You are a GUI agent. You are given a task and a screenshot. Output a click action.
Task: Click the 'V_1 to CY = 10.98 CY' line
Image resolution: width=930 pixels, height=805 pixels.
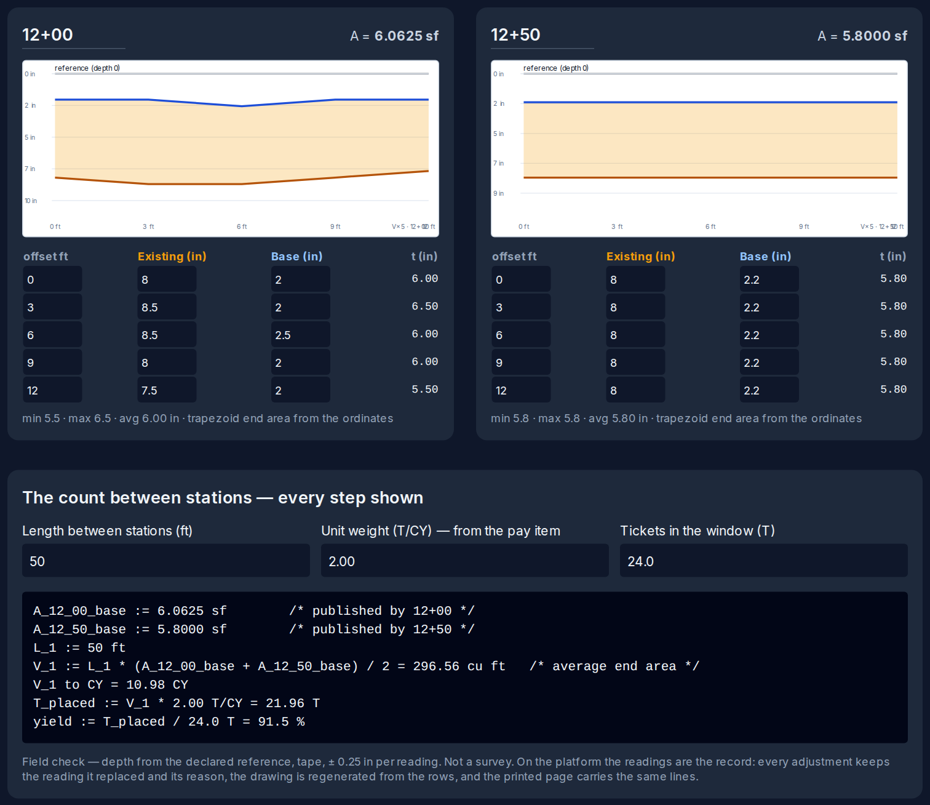111,684
